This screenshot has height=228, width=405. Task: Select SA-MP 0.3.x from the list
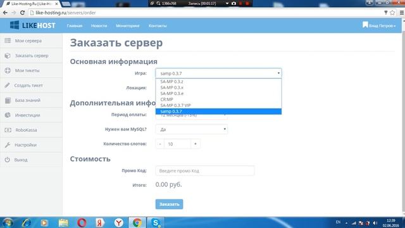[218, 87]
